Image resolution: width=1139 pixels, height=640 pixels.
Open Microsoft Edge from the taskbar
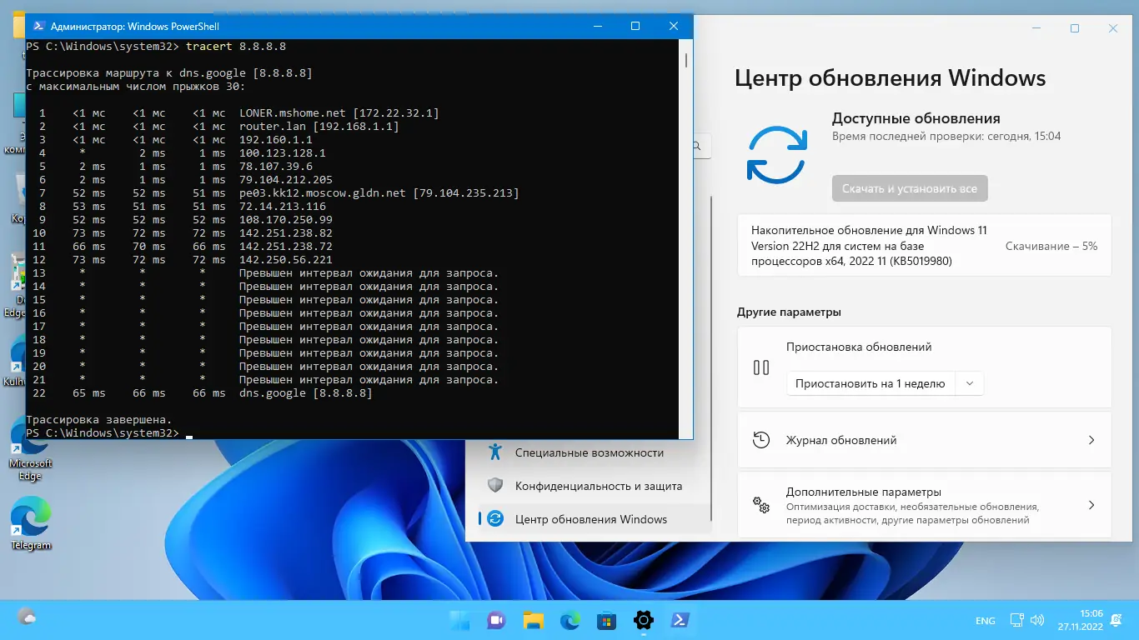569,620
